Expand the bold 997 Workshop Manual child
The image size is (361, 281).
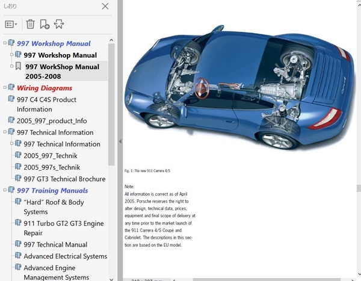click(x=12, y=55)
